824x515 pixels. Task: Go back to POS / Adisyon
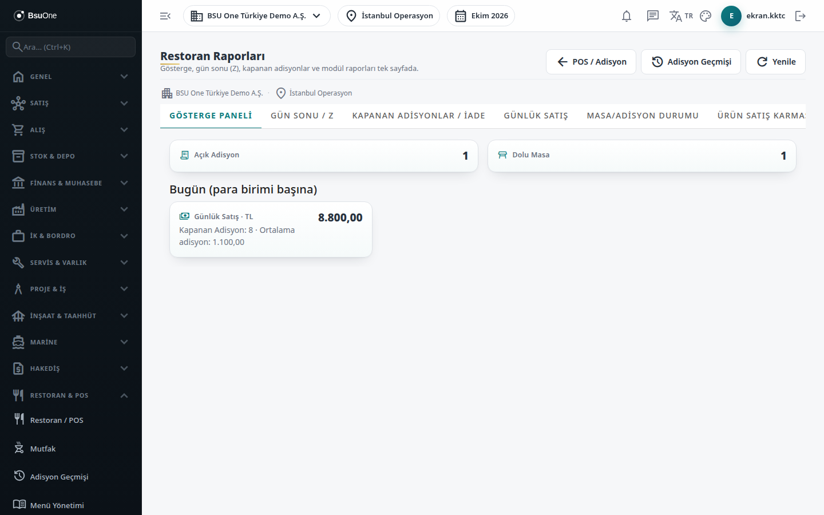pyautogui.click(x=591, y=62)
